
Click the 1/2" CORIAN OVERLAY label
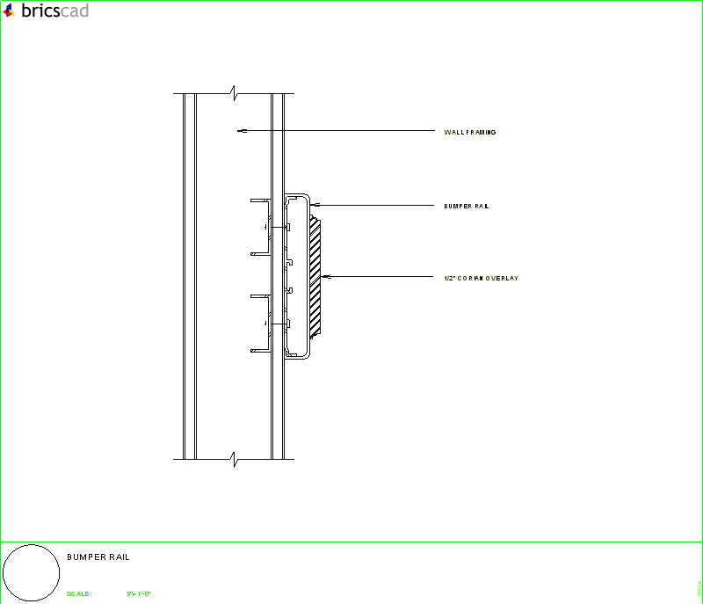482,277
